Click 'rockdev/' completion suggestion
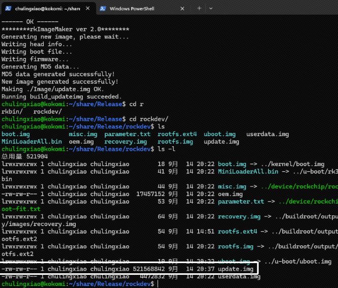Image resolution: width=338 pixels, height=288 pixels. [x=47, y=112]
